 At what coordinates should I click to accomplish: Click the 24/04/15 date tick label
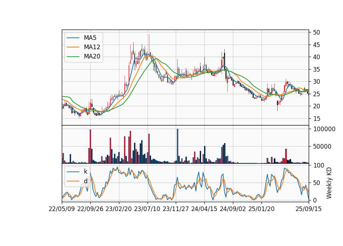(204, 209)
